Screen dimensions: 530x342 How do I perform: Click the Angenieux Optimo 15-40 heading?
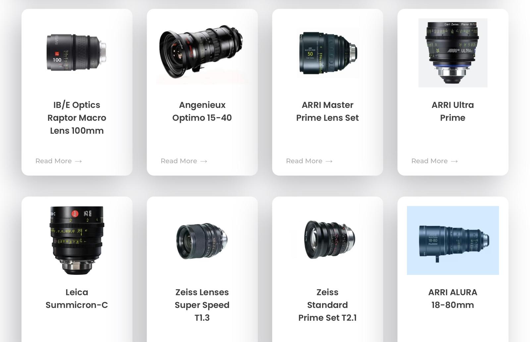202,111
